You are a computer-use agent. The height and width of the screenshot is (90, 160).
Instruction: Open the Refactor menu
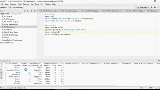click(26, 4)
